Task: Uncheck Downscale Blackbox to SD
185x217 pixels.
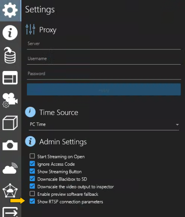Action: coord(32,178)
